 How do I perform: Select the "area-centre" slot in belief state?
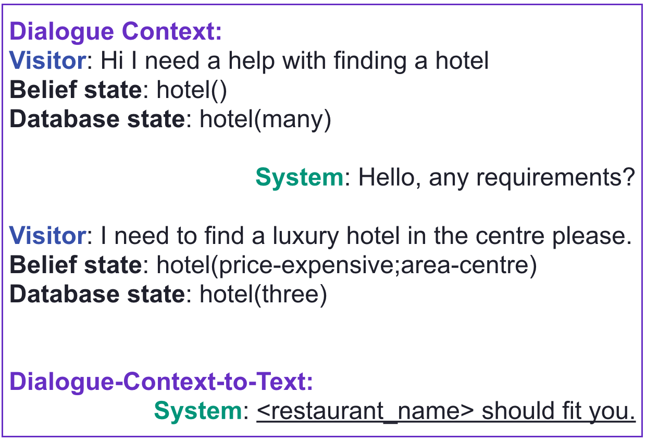(x=464, y=266)
